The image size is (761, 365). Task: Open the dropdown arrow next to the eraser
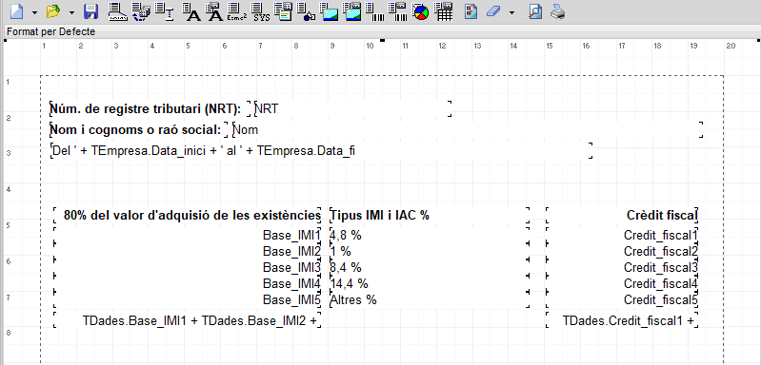(x=512, y=11)
